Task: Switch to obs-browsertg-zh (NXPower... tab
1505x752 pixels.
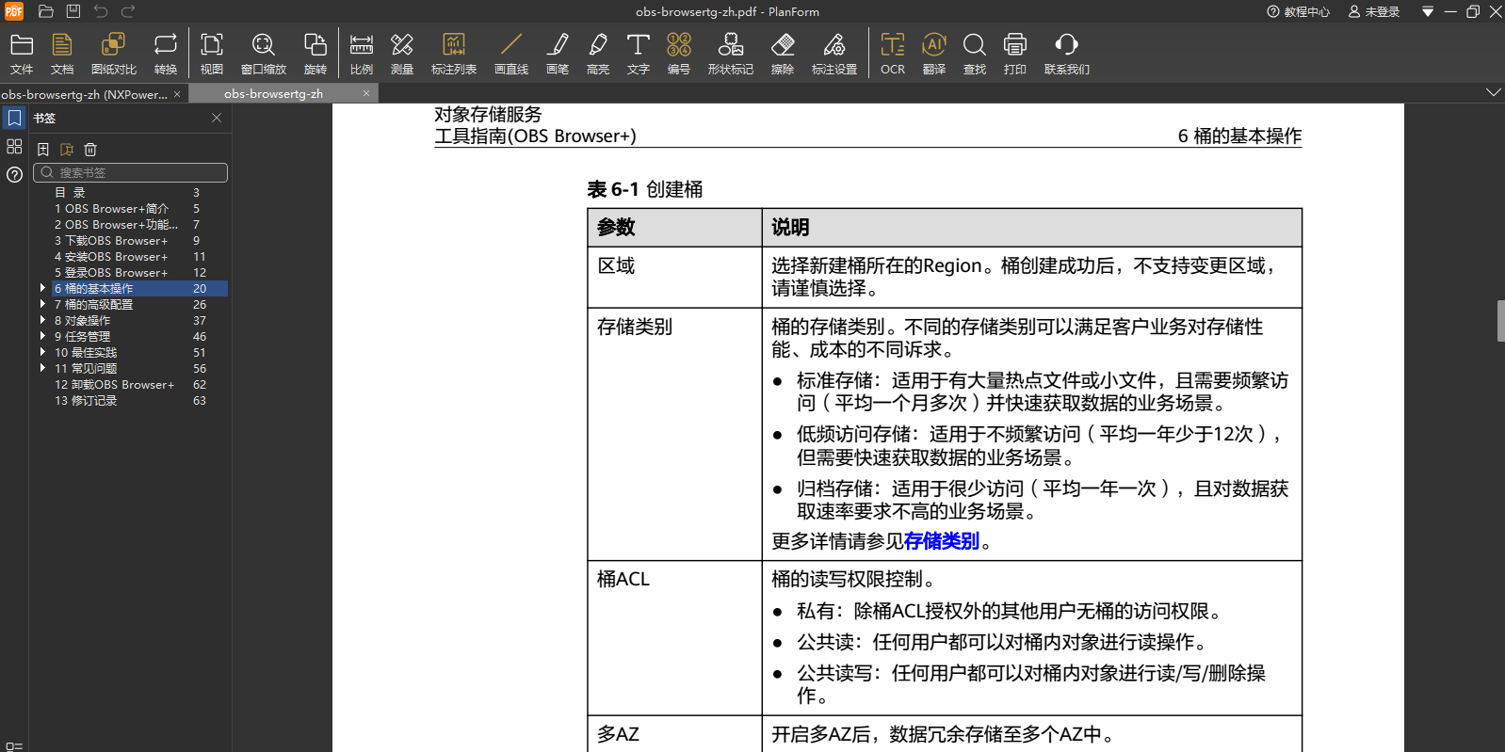Action: click(85, 94)
